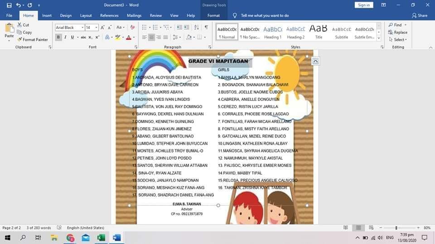435x244 pixels.
Task: Toggle Bold formatting
Action: coord(58,37)
